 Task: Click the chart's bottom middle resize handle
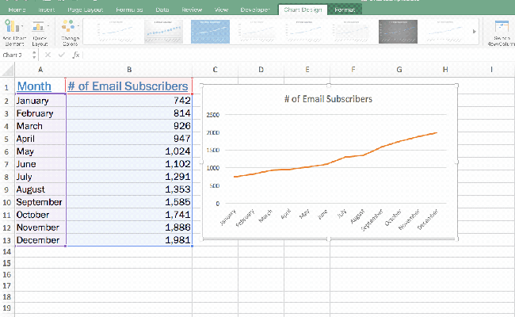pos(329,239)
